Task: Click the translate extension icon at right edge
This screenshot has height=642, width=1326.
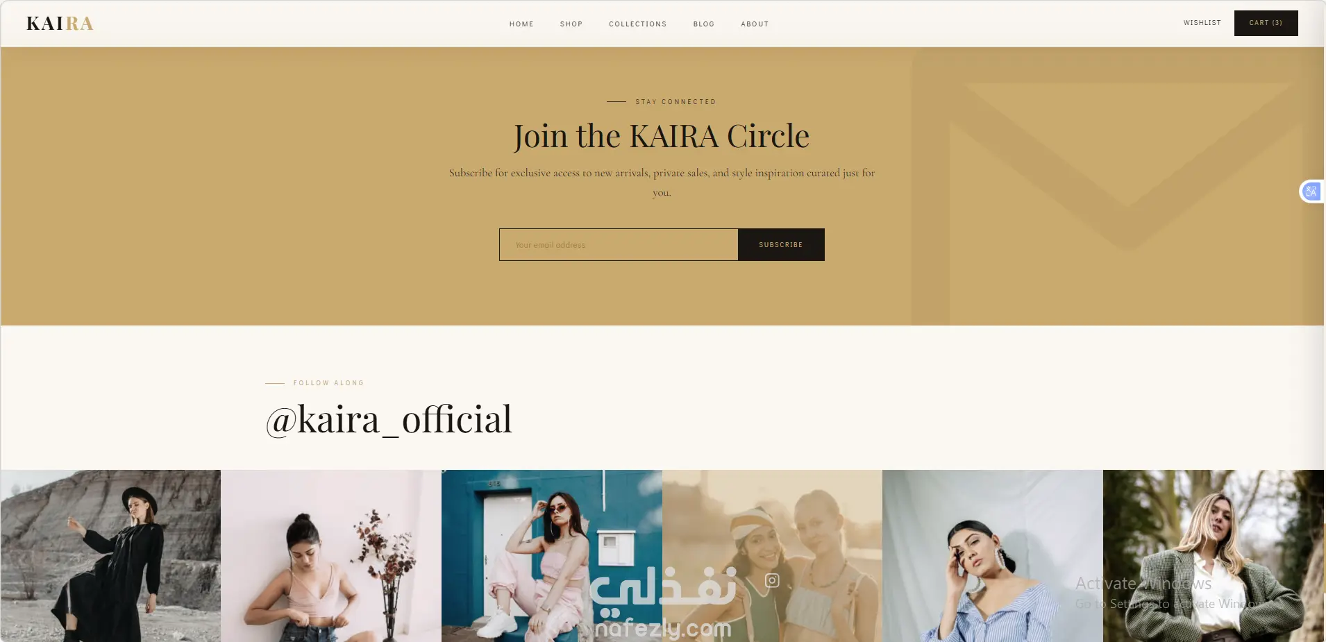Action: pos(1311,192)
